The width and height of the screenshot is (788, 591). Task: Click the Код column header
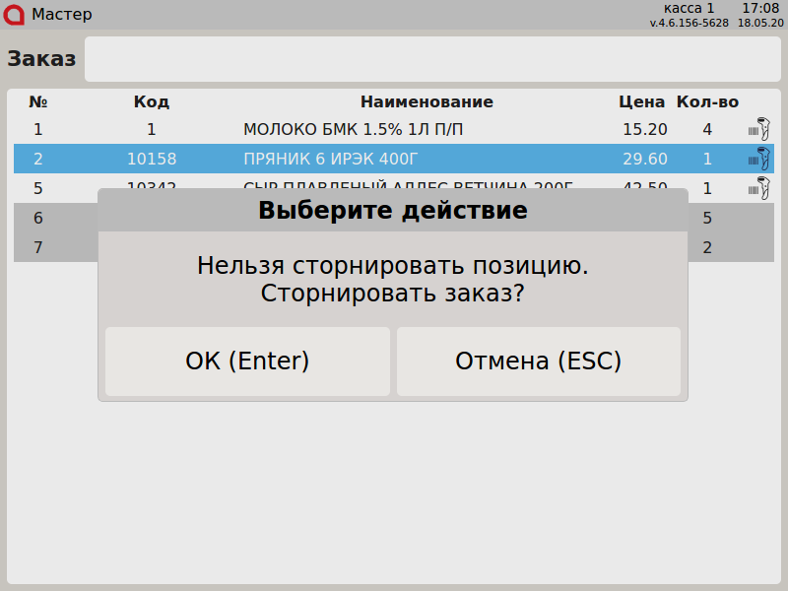(x=152, y=101)
